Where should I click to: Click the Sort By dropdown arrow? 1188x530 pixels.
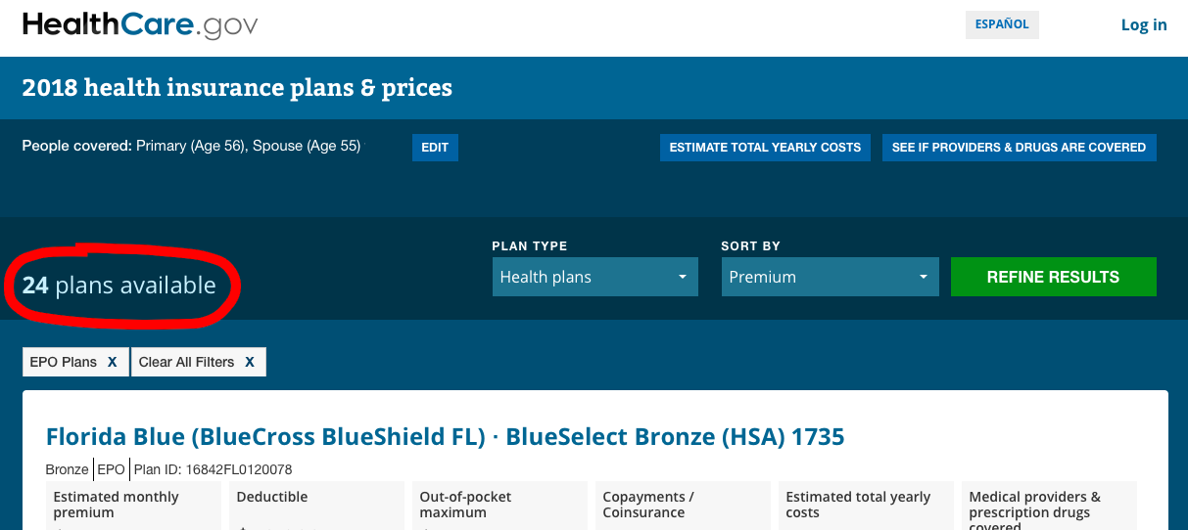923,278
